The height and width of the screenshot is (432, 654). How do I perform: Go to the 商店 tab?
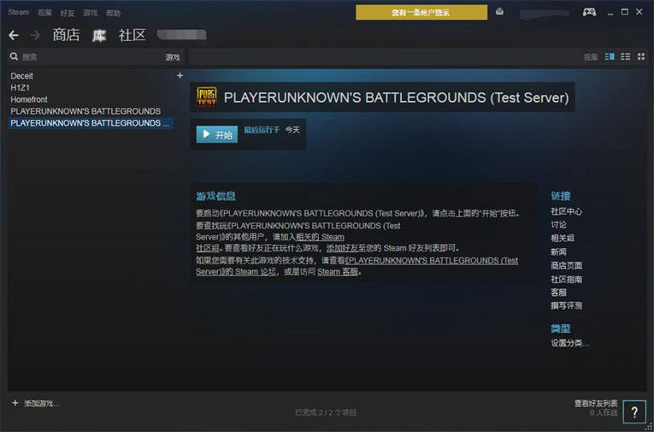pos(66,35)
